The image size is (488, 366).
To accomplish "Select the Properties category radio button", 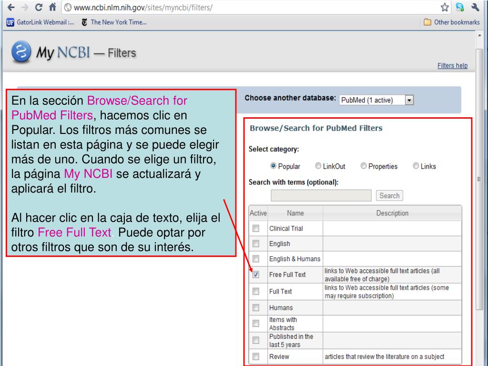I will [364, 166].
